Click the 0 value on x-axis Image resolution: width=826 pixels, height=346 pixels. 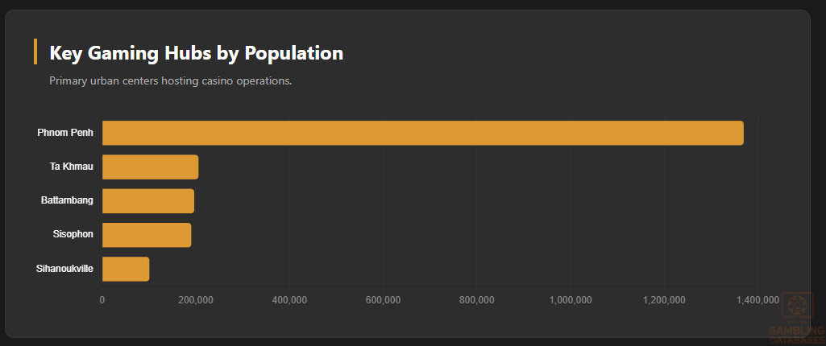pos(102,300)
